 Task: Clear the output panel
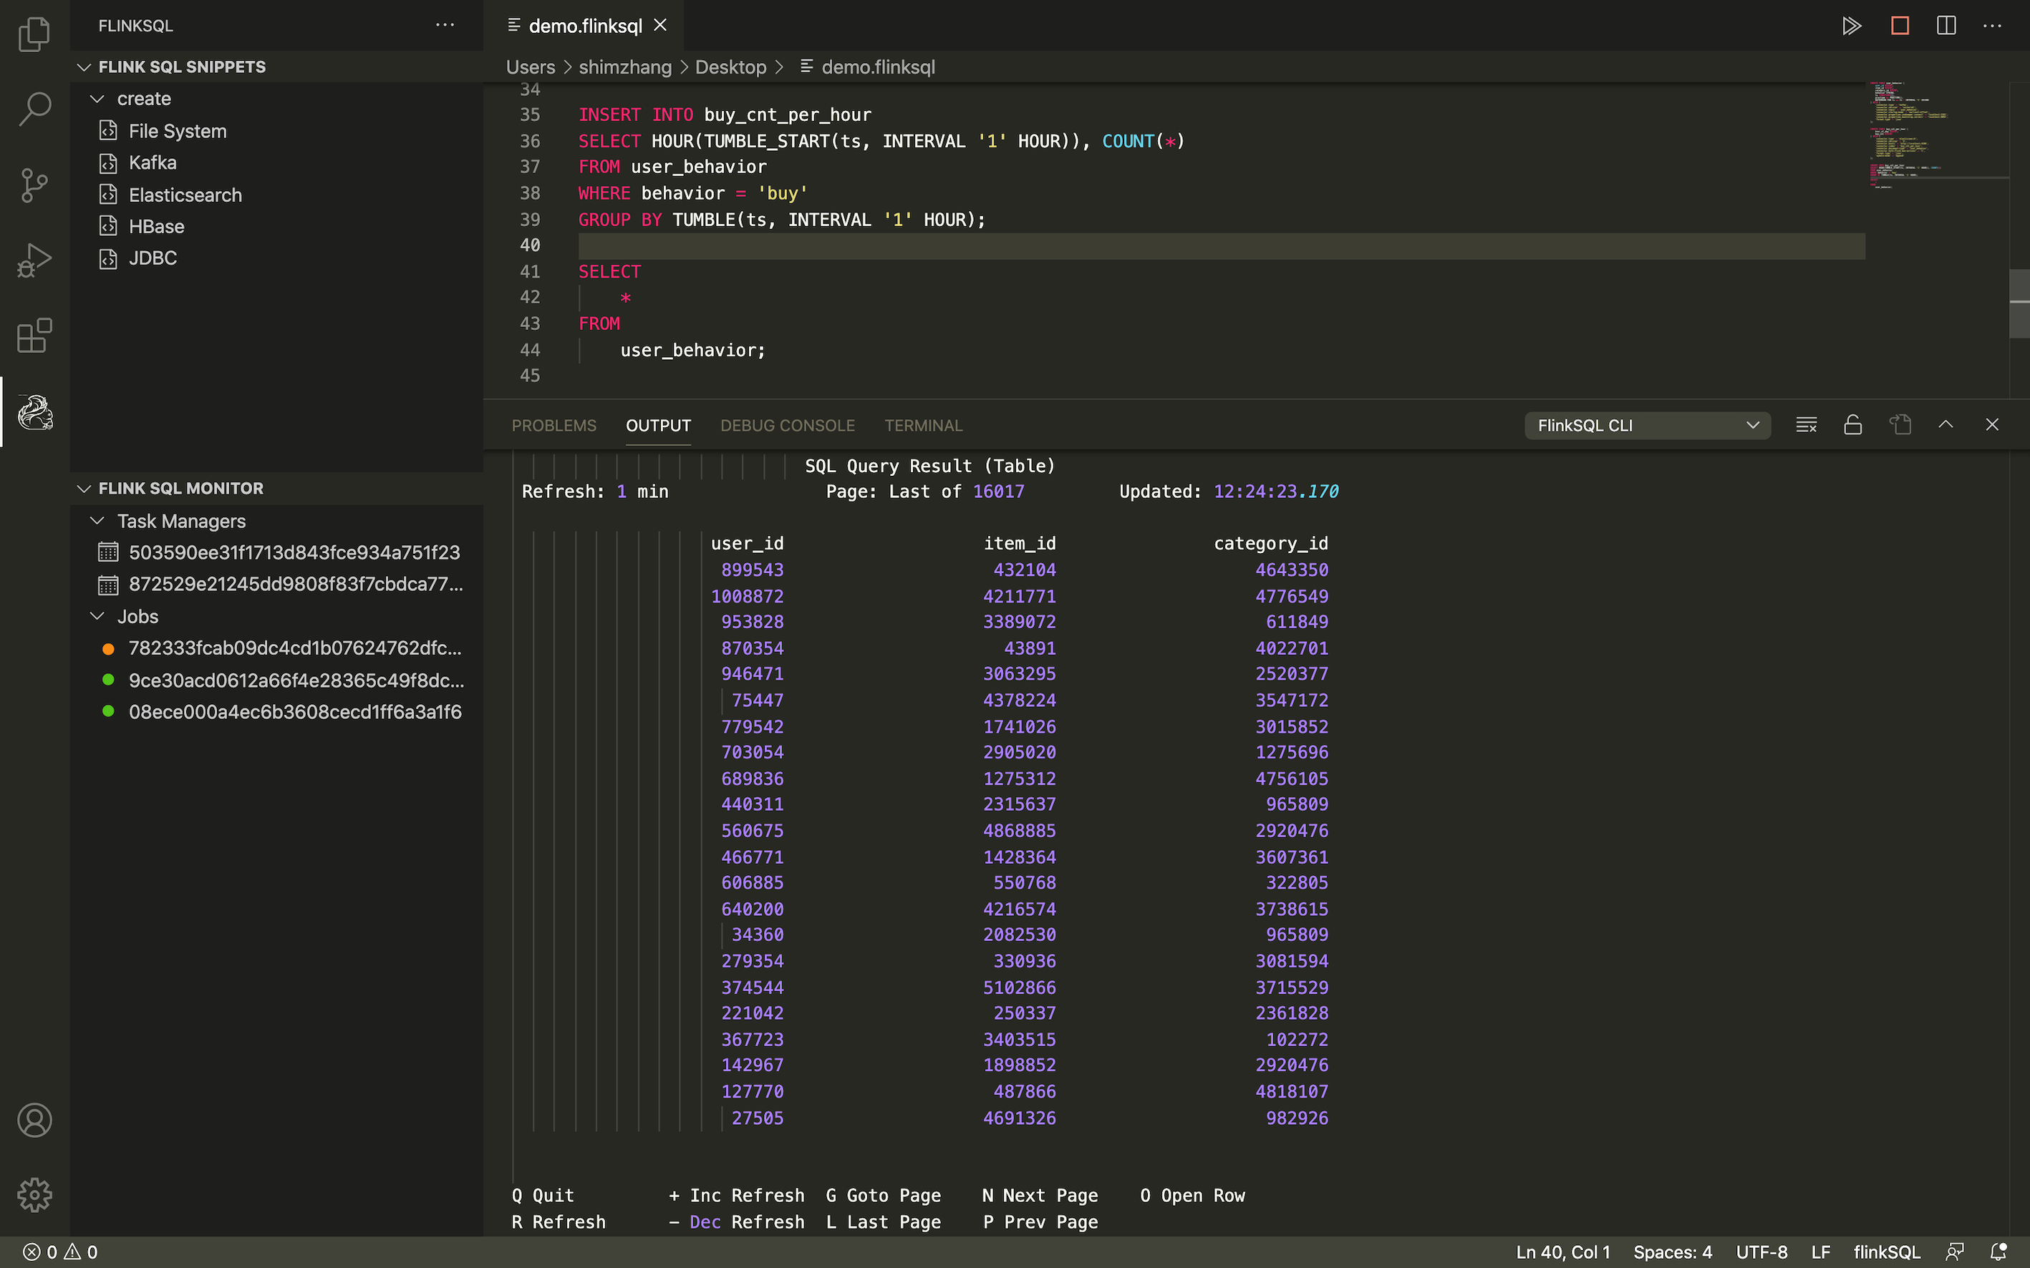(1806, 425)
